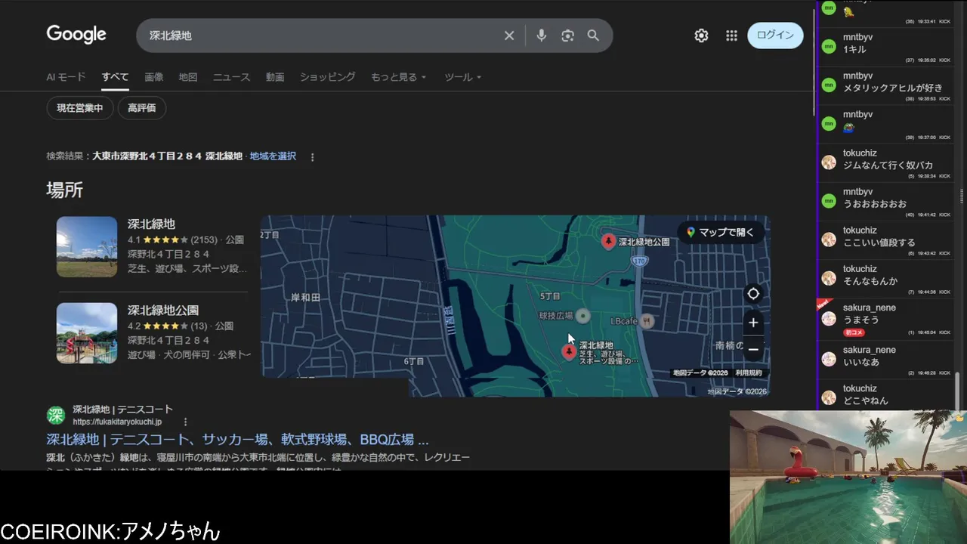The width and height of the screenshot is (967, 544).
Task: Open the 深北緑地公園 place listing title
Action: coord(163,311)
